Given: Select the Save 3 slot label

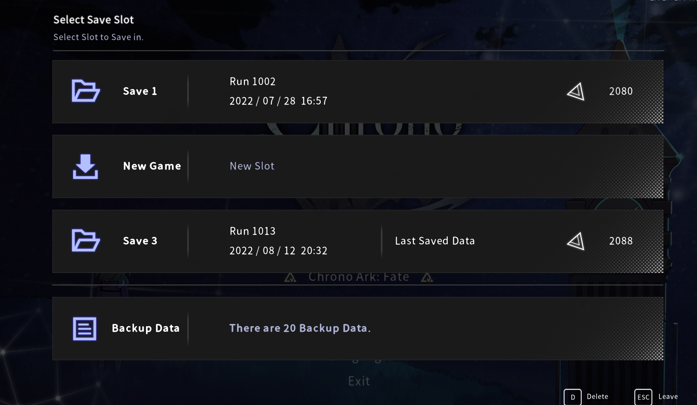Looking at the screenshot, I should point(140,241).
